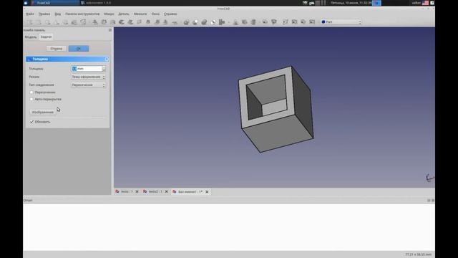Undock the combo panel via its corner icon
The width and height of the screenshot is (458, 258).
pyautogui.click(x=110, y=30)
